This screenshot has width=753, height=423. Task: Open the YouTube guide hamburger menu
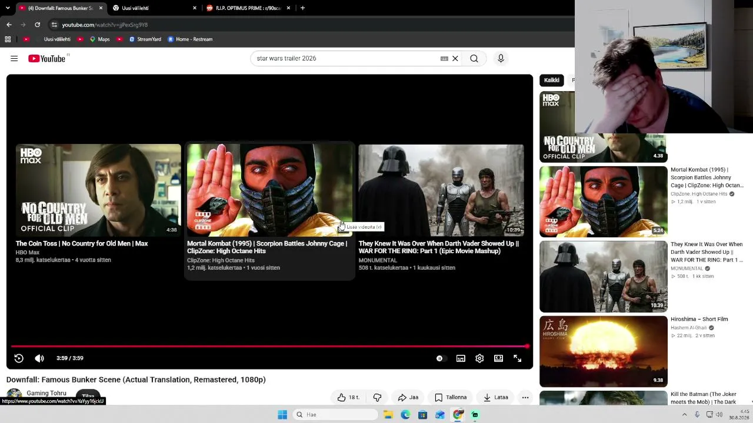tap(14, 58)
